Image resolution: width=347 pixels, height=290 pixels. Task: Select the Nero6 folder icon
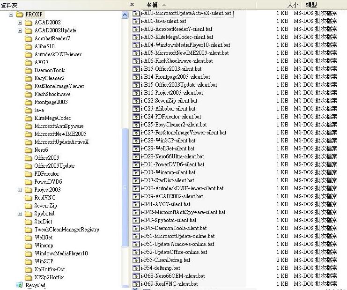coord(29,150)
